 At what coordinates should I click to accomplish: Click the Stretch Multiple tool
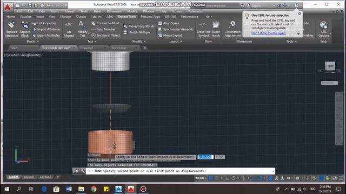click(x=137, y=32)
